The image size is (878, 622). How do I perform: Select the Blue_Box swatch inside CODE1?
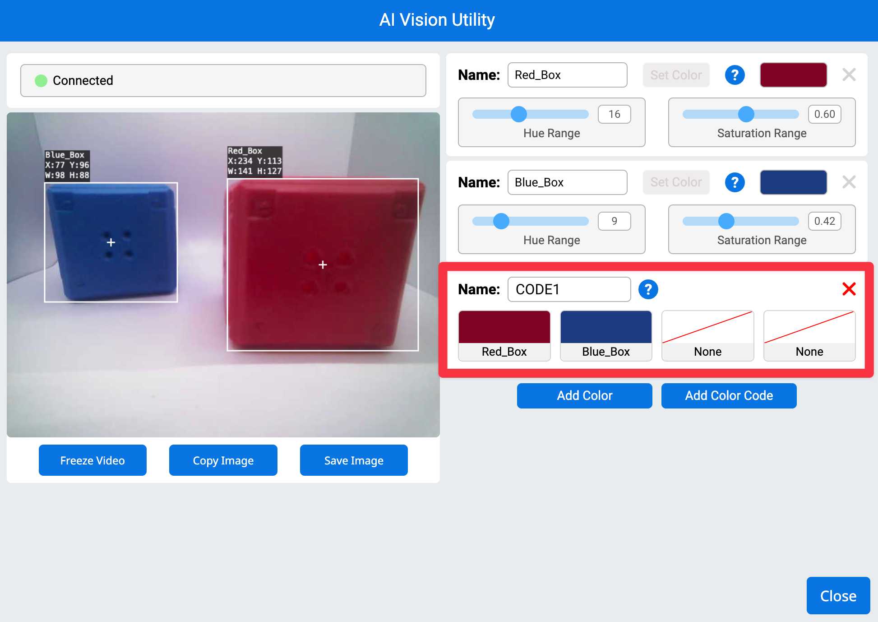(606, 336)
